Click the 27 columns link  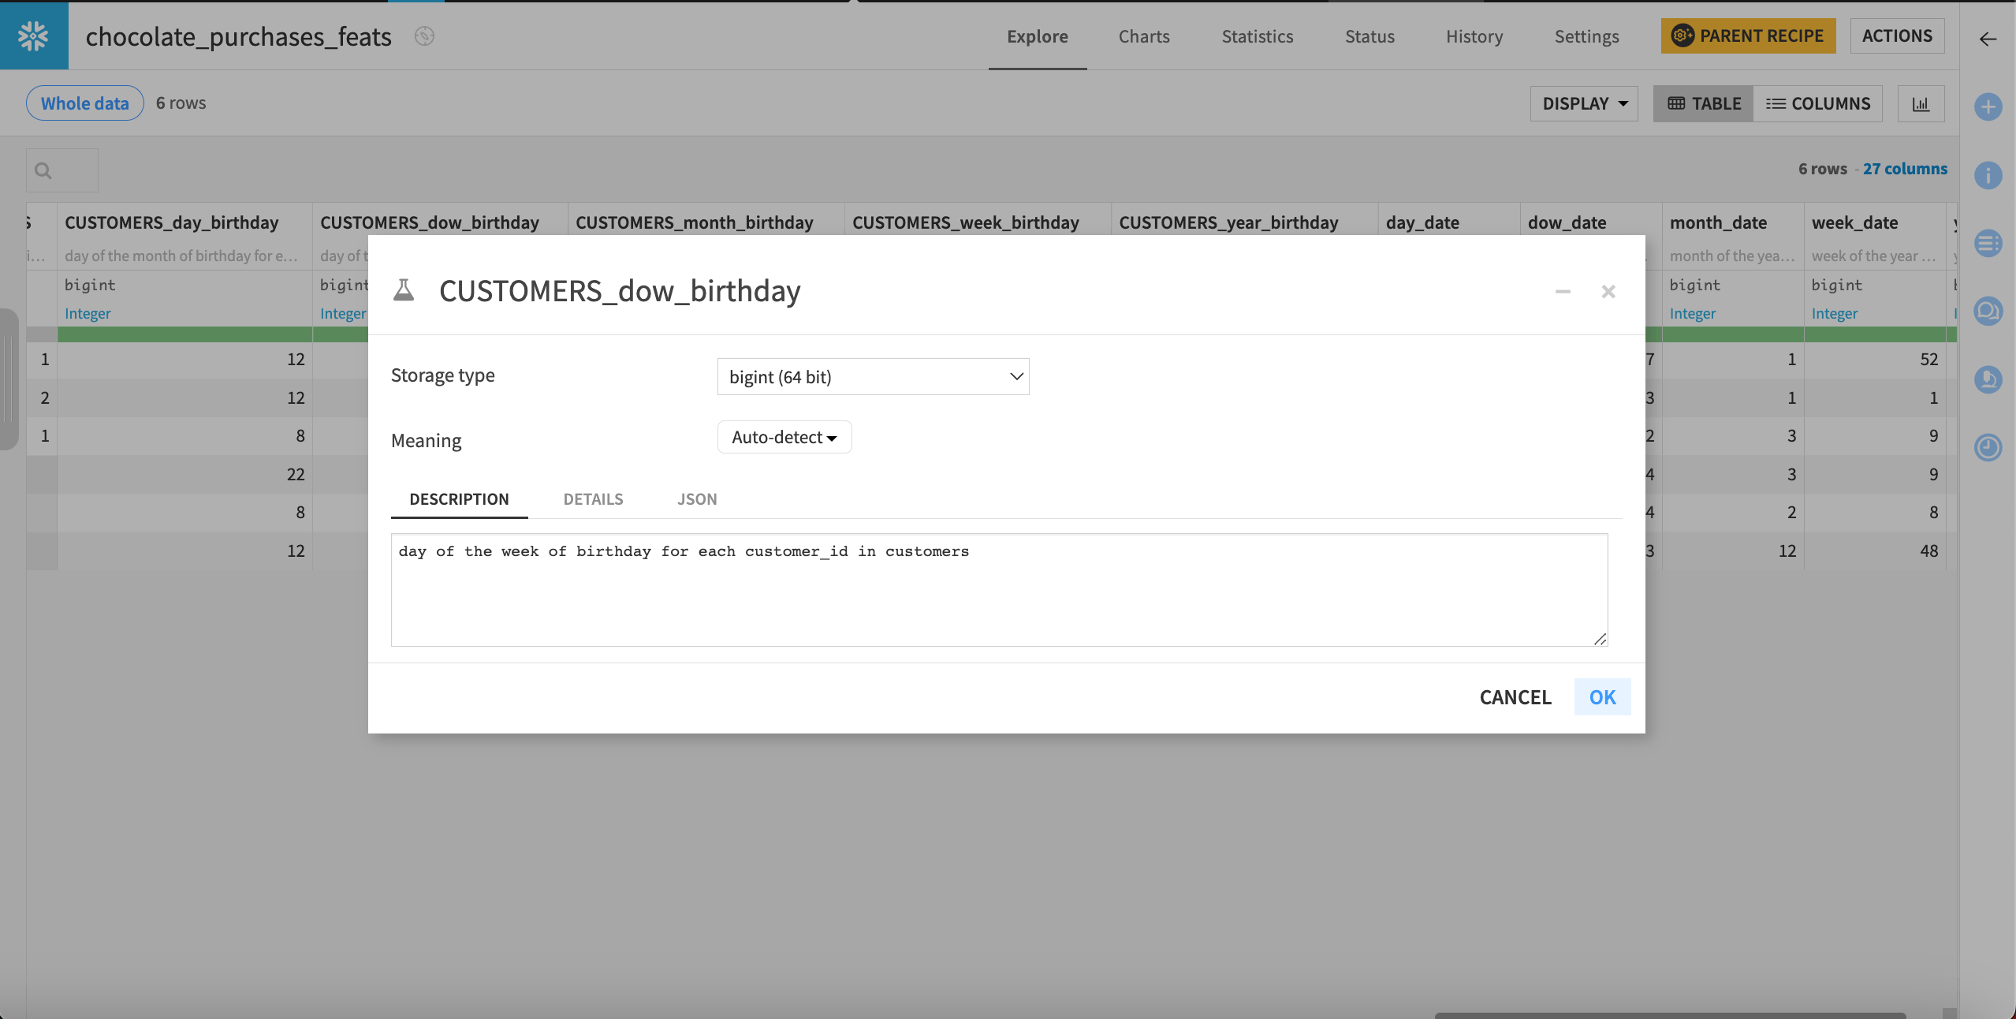[x=1905, y=169]
